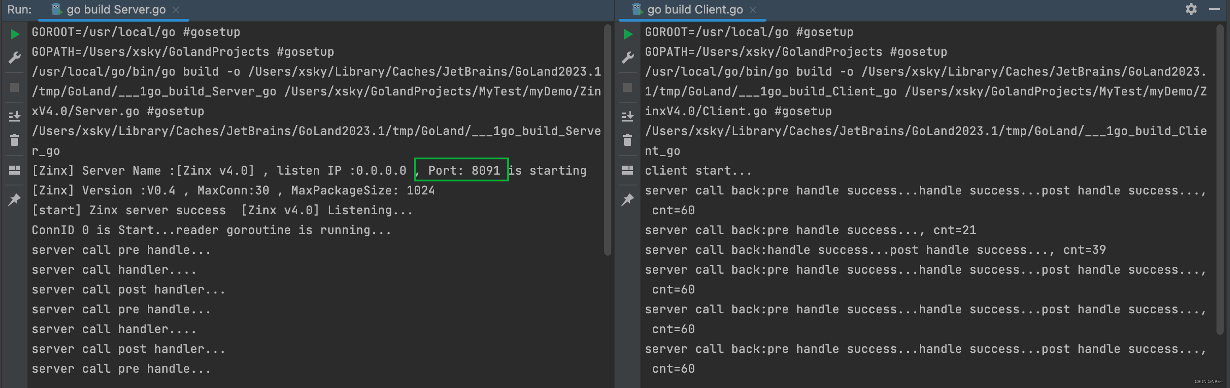The height and width of the screenshot is (388, 1230).
Task: Click the '[start] Zinx server success' line
Action: point(222,210)
